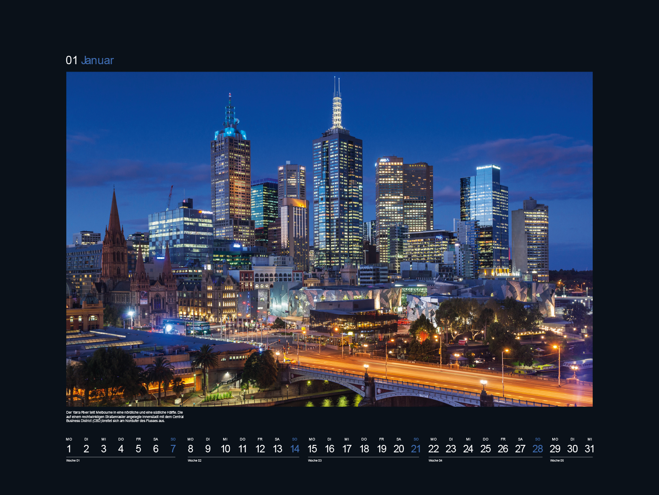The image size is (659, 495).
Task: Select date 1 in the calendar
Action: [69, 449]
